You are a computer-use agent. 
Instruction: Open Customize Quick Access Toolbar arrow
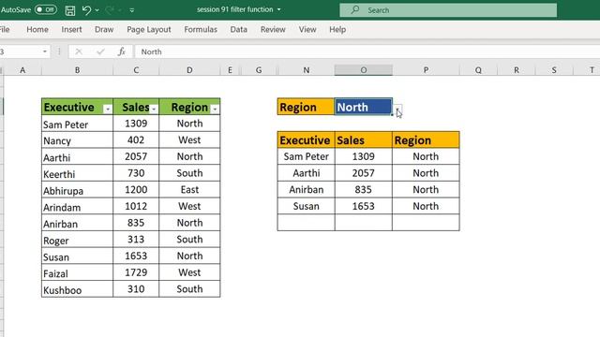pyautogui.click(x=131, y=10)
